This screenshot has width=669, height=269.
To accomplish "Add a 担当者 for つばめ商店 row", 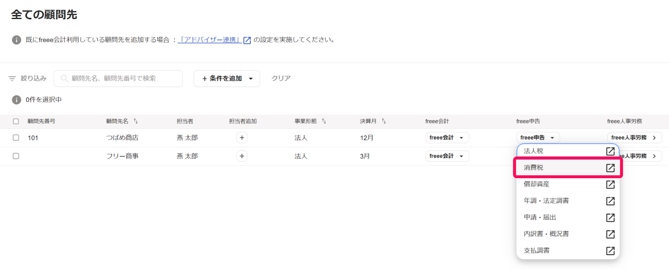I will 242,138.
